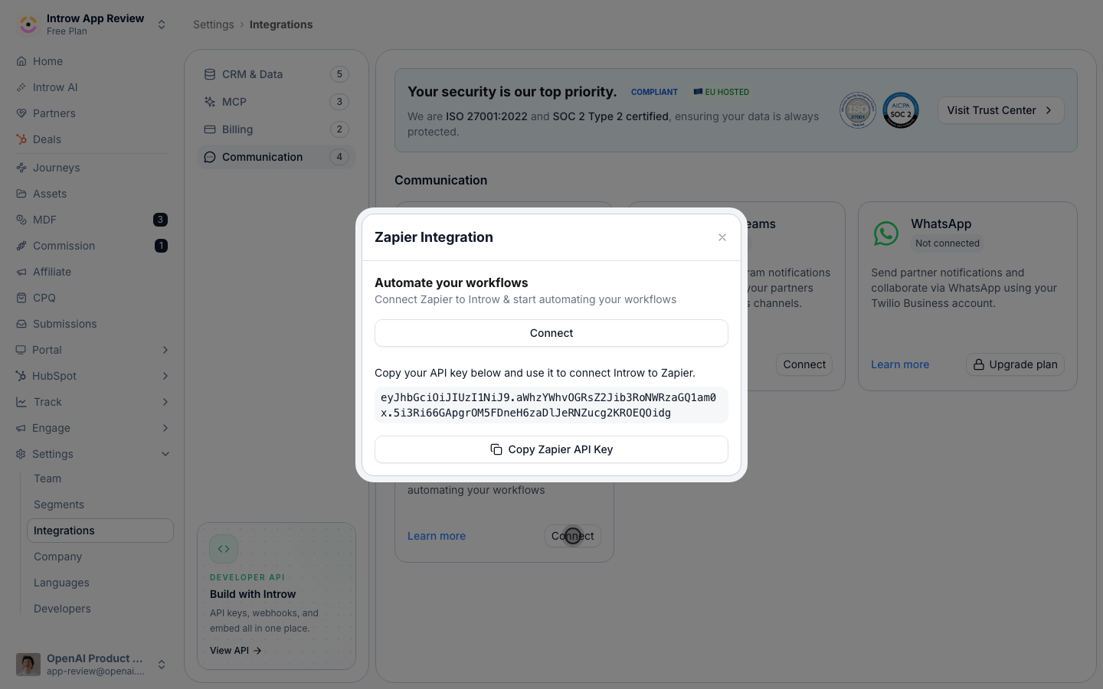
Task: Click the Build with Introw title
Action: (x=253, y=594)
